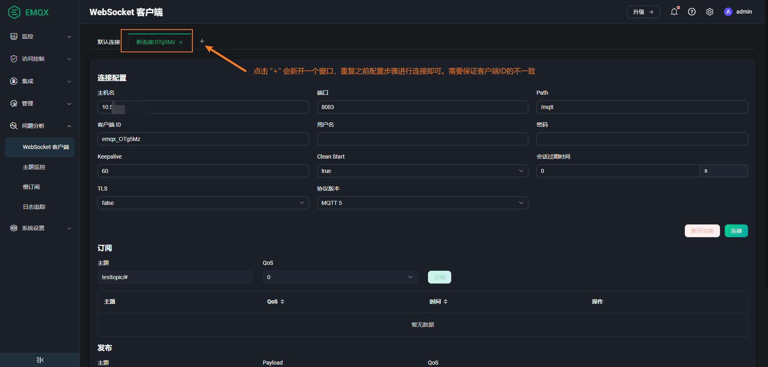The image size is (768, 367).
Task: Open WebSocket 客户端 in sidebar
Action: point(40,147)
